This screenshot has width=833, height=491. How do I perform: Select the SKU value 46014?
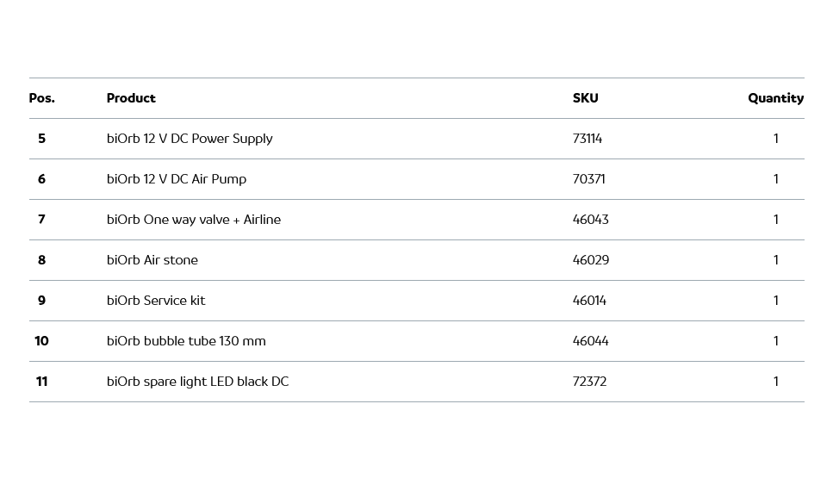[589, 301]
